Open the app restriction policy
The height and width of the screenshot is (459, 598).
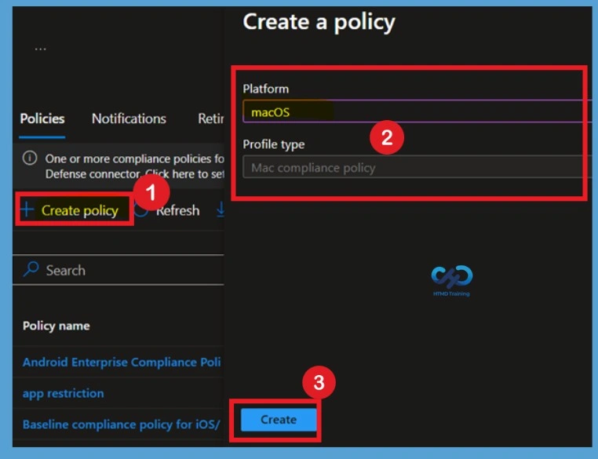click(x=63, y=393)
